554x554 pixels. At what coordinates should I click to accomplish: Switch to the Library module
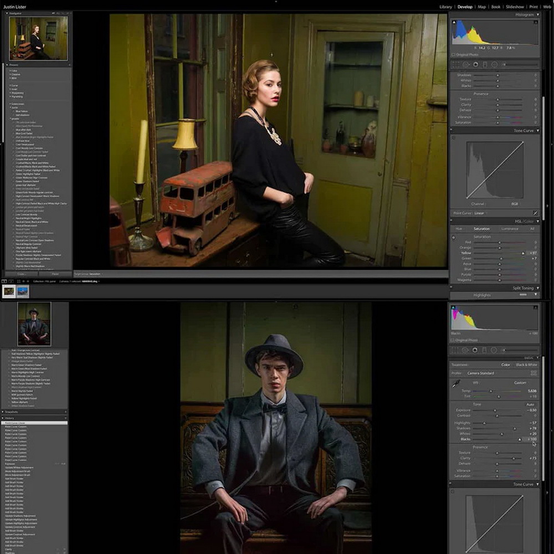point(445,7)
